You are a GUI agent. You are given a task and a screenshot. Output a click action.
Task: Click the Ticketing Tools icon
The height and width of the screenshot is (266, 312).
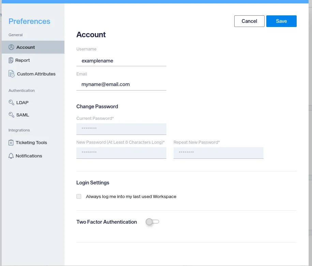tap(11, 143)
